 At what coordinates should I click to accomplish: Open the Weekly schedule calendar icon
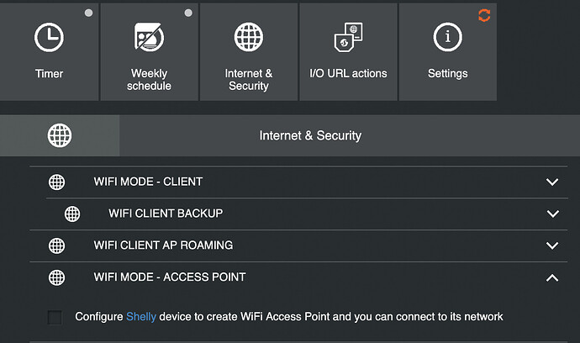149,37
